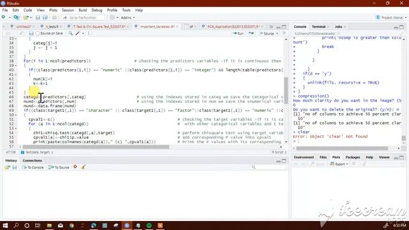Collapse the code fold at line 33

coord(16,38)
